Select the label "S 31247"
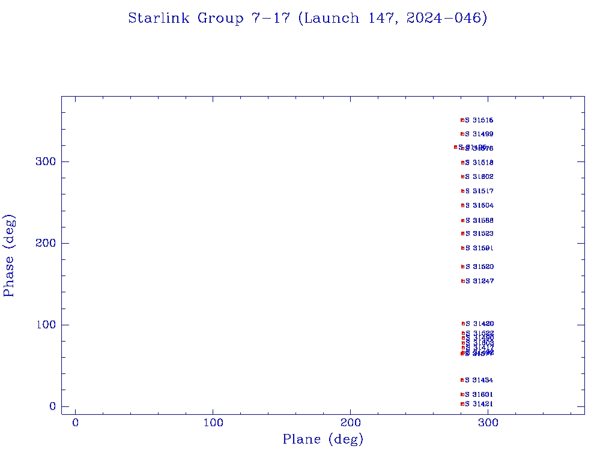 [480, 281]
